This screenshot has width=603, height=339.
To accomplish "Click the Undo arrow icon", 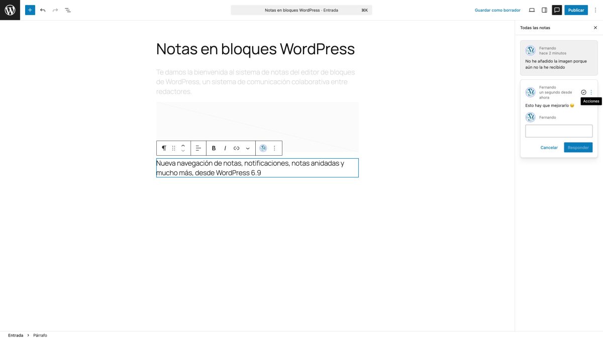I will pyautogui.click(x=43, y=10).
